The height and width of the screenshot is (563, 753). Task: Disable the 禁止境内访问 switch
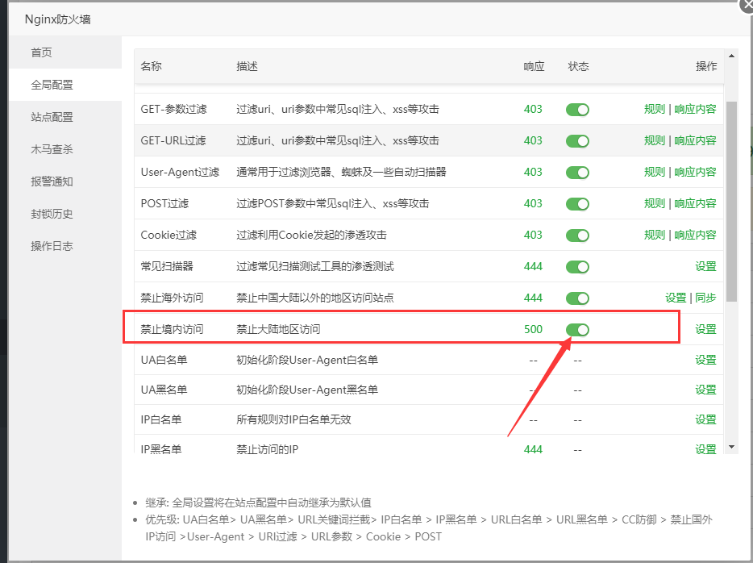point(577,330)
